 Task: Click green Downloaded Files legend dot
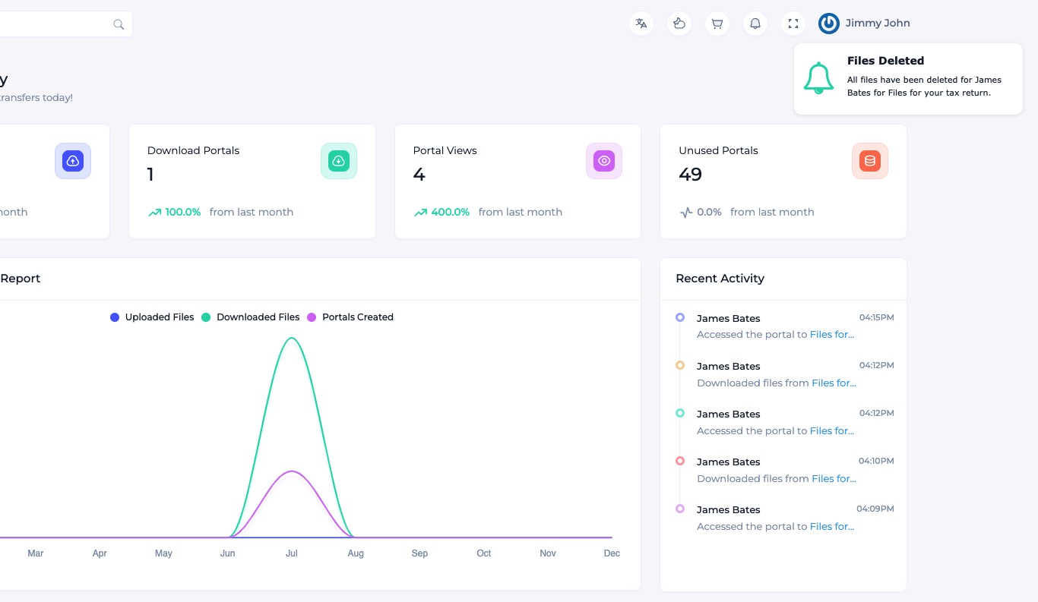point(206,317)
